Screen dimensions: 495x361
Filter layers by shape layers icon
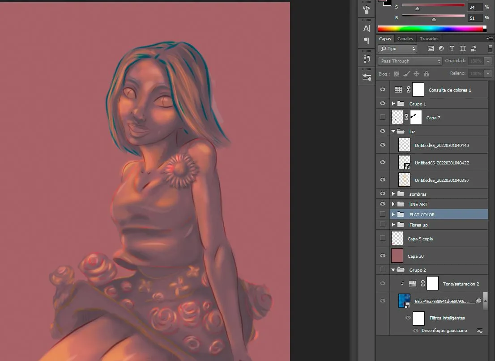pyautogui.click(x=463, y=49)
